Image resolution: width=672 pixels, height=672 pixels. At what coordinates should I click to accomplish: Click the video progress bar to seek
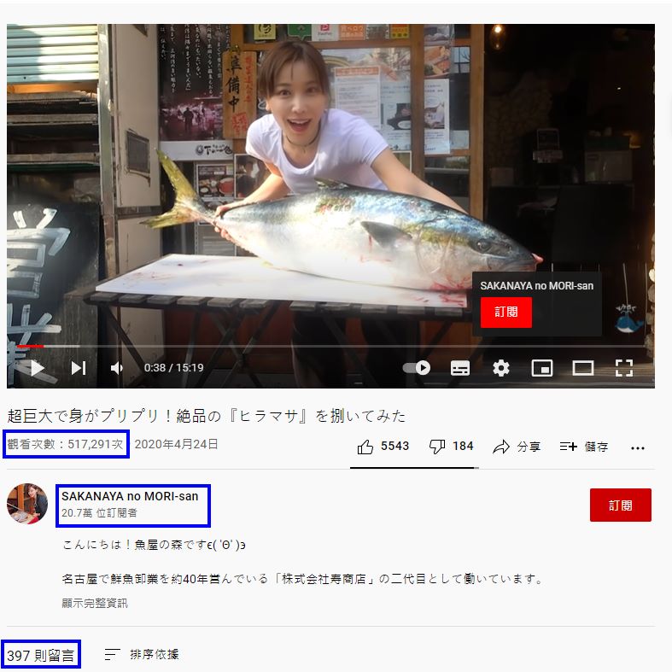pos(330,346)
